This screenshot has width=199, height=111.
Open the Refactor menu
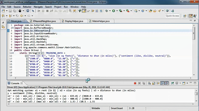coord(27,7)
